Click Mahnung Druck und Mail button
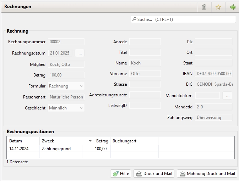This screenshot has width=239, height=181. pos(207,174)
